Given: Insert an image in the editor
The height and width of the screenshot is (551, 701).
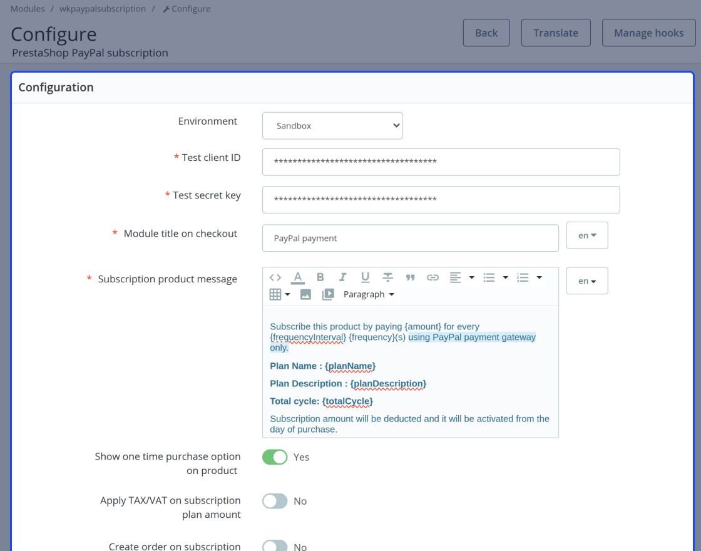Looking at the screenshot, I should tap(305, 294).
